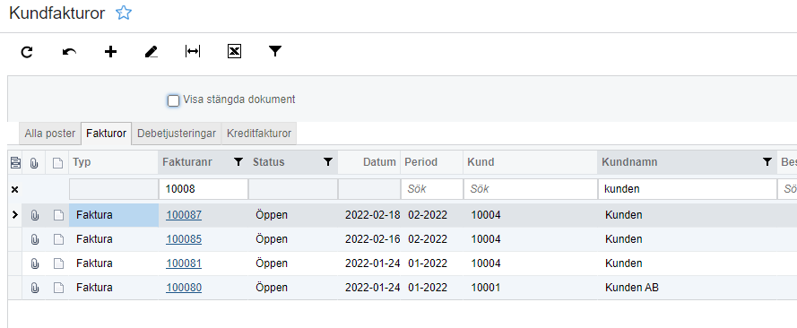Open the Kundnamn column filter funnel
The height and width of the screenshot is (328, 797).
(767, 162)
